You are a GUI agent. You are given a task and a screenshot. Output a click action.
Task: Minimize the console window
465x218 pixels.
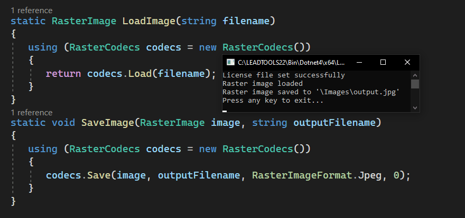(x=359, y=62)
